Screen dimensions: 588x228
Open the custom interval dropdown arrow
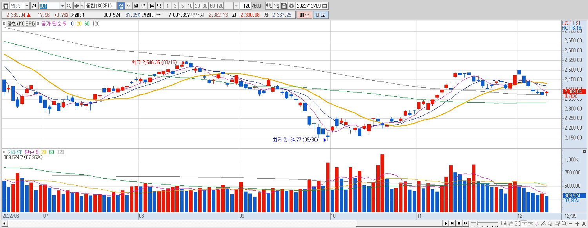[236, 6]
